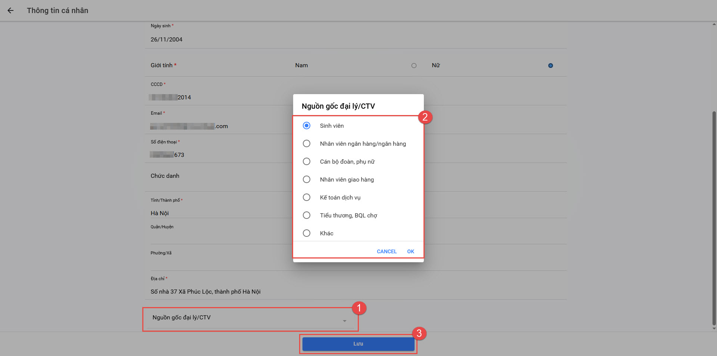Click the back arrow icon

pos(10,10)
